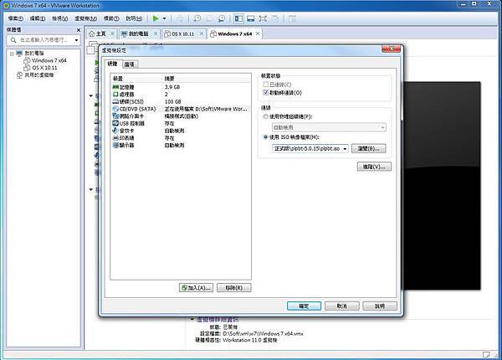Open the VM (M) menu
Viewport: 502px width, 360px height.
[x=86, y=18]
